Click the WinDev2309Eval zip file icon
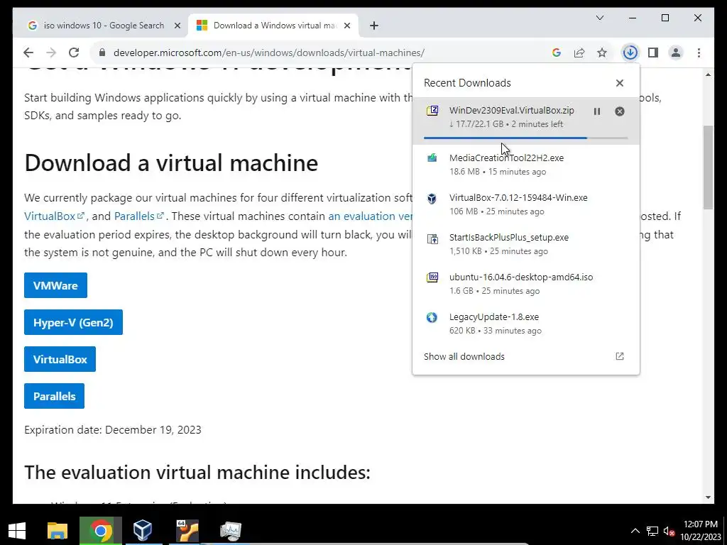Screen dimensions: 727x545 [x=432, y=111]
